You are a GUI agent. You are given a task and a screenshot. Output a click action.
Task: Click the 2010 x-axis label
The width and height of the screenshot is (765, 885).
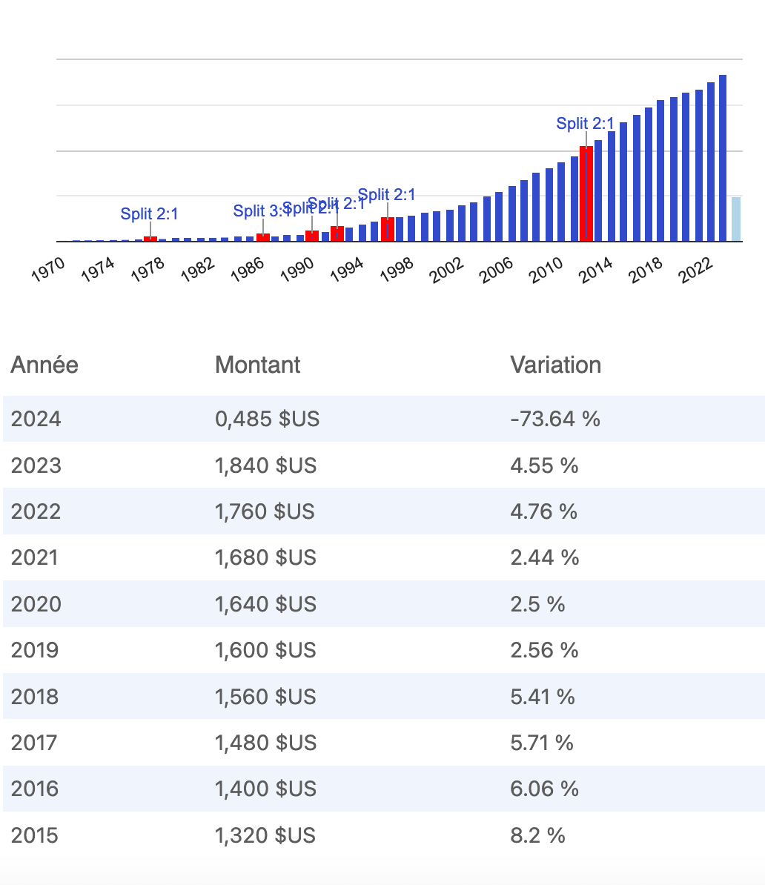pyautogui.click(x=546, y=271)
